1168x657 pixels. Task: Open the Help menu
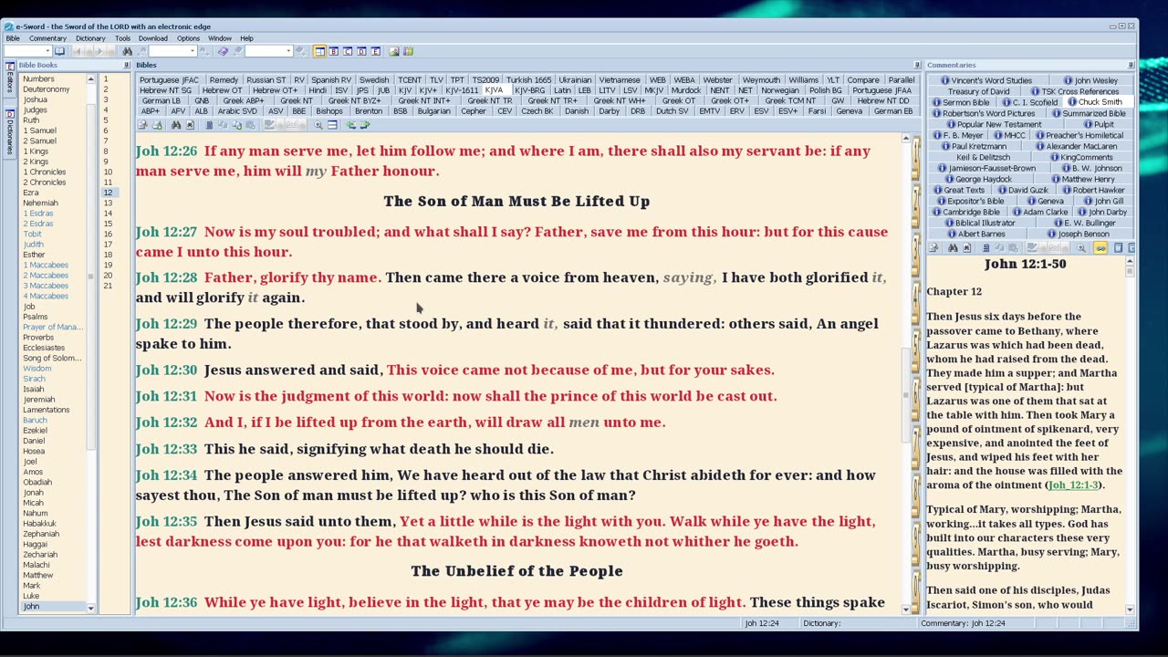coord(246,38)
